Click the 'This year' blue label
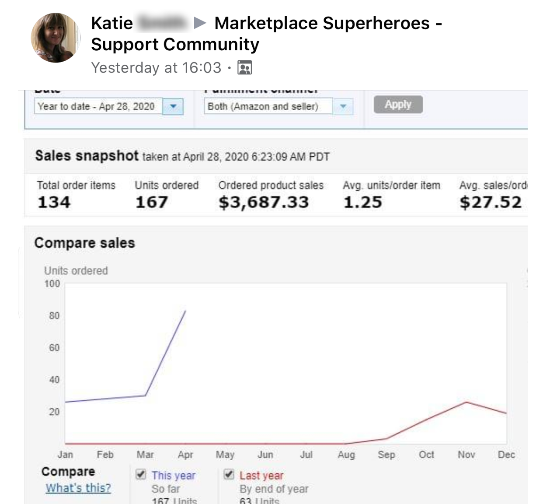 (x=174, y=476)
